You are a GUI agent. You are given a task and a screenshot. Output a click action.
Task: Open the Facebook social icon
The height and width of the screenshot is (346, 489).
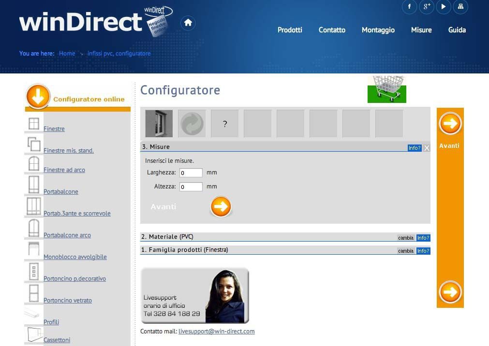click(x=409, y=7)
